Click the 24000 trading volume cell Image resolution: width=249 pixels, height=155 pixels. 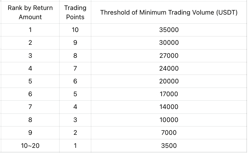pos(169,69)
